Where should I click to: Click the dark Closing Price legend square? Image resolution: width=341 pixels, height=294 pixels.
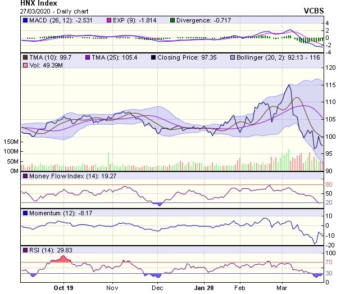(x=153, y=57)
